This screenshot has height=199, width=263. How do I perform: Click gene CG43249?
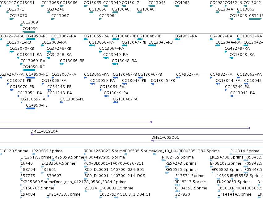pos(233,3)
